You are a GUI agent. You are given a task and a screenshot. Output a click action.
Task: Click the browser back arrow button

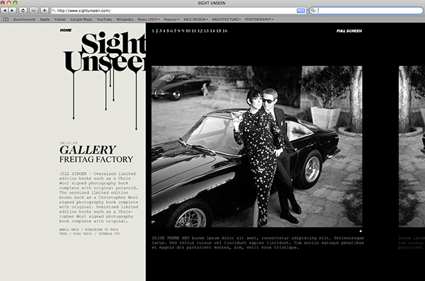click(x=5, y=11)
